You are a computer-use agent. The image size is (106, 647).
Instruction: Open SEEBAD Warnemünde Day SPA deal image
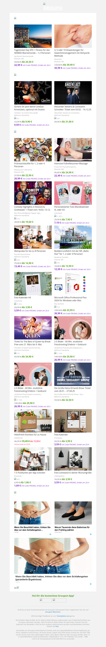click(33, 36)
